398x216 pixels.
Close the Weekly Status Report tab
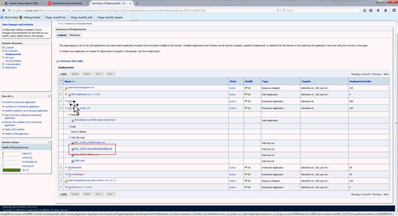tap(43, 3)
